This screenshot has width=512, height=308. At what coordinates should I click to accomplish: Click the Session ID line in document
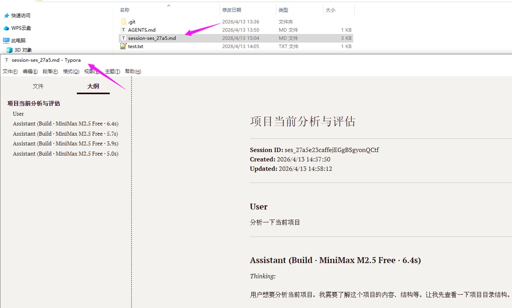(x=314, y=150)
